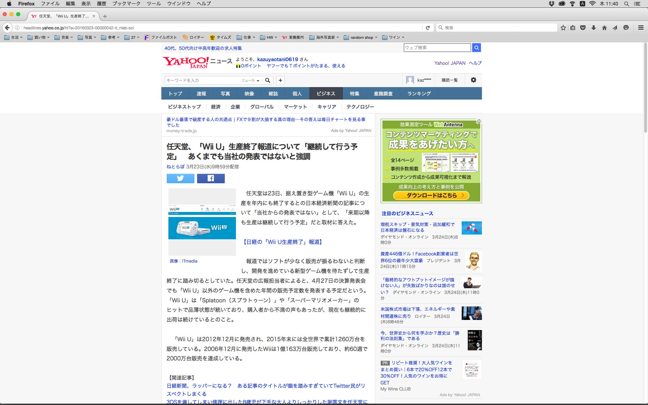The image size is (648, 405).
Task: Click the blue web search magnifier button
Action: click(x=476, y=48)
